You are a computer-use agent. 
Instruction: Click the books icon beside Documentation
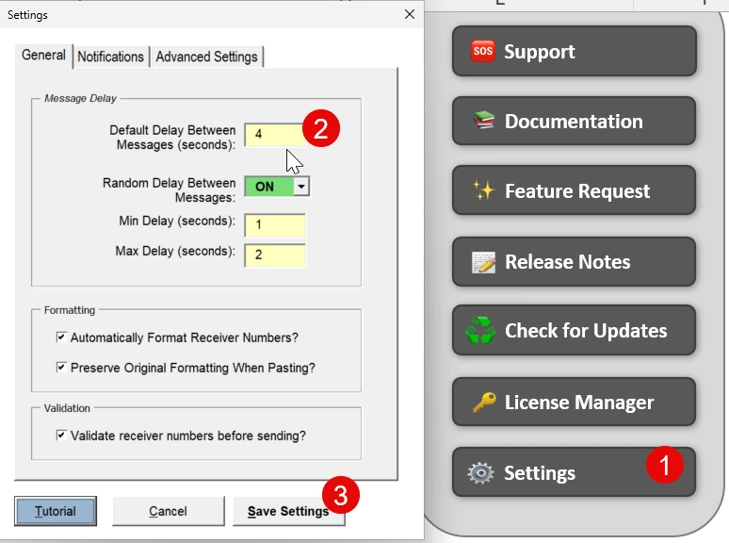pos(484,121)
